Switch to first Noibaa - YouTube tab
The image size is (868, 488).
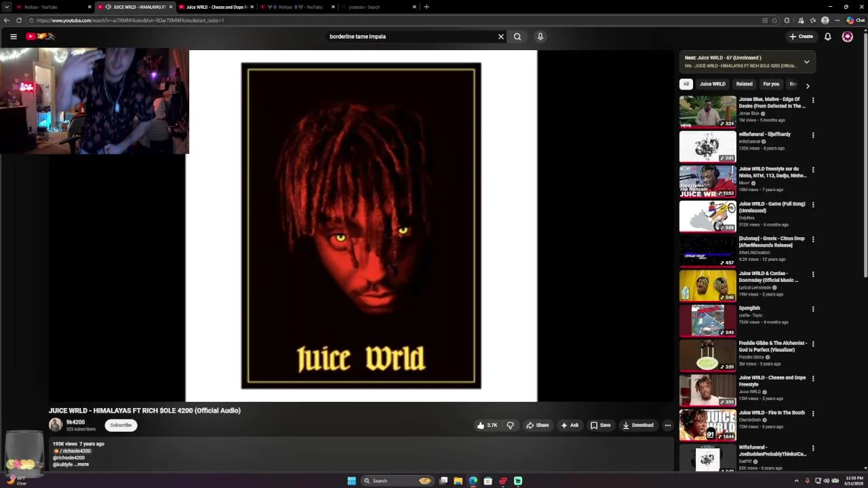(53, 7)
